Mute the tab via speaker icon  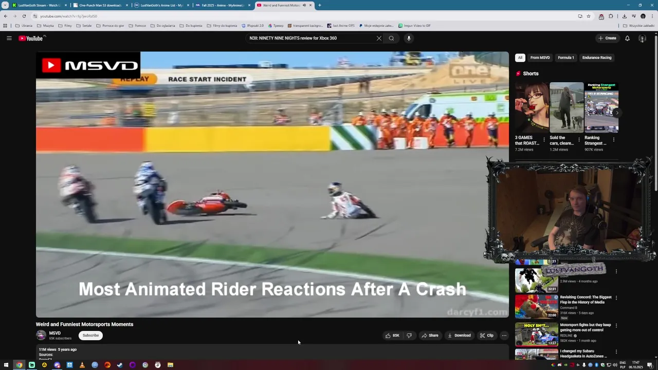[304, 5]
